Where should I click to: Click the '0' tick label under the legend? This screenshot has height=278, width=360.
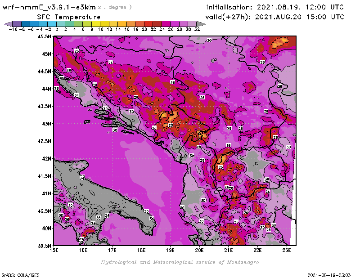pyautogui.click(x=57, y=29)
